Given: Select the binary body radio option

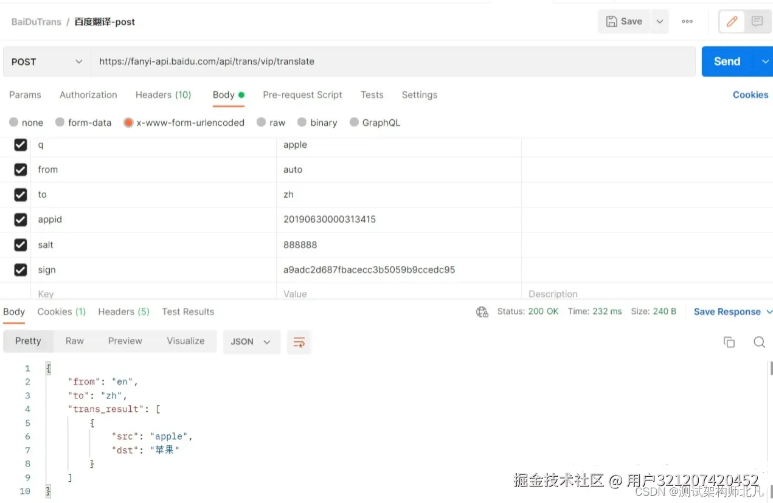Looking at the screenshot, I should click(x=302, y=122).
